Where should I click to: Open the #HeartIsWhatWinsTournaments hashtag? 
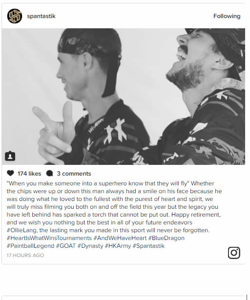click(49, 238)
